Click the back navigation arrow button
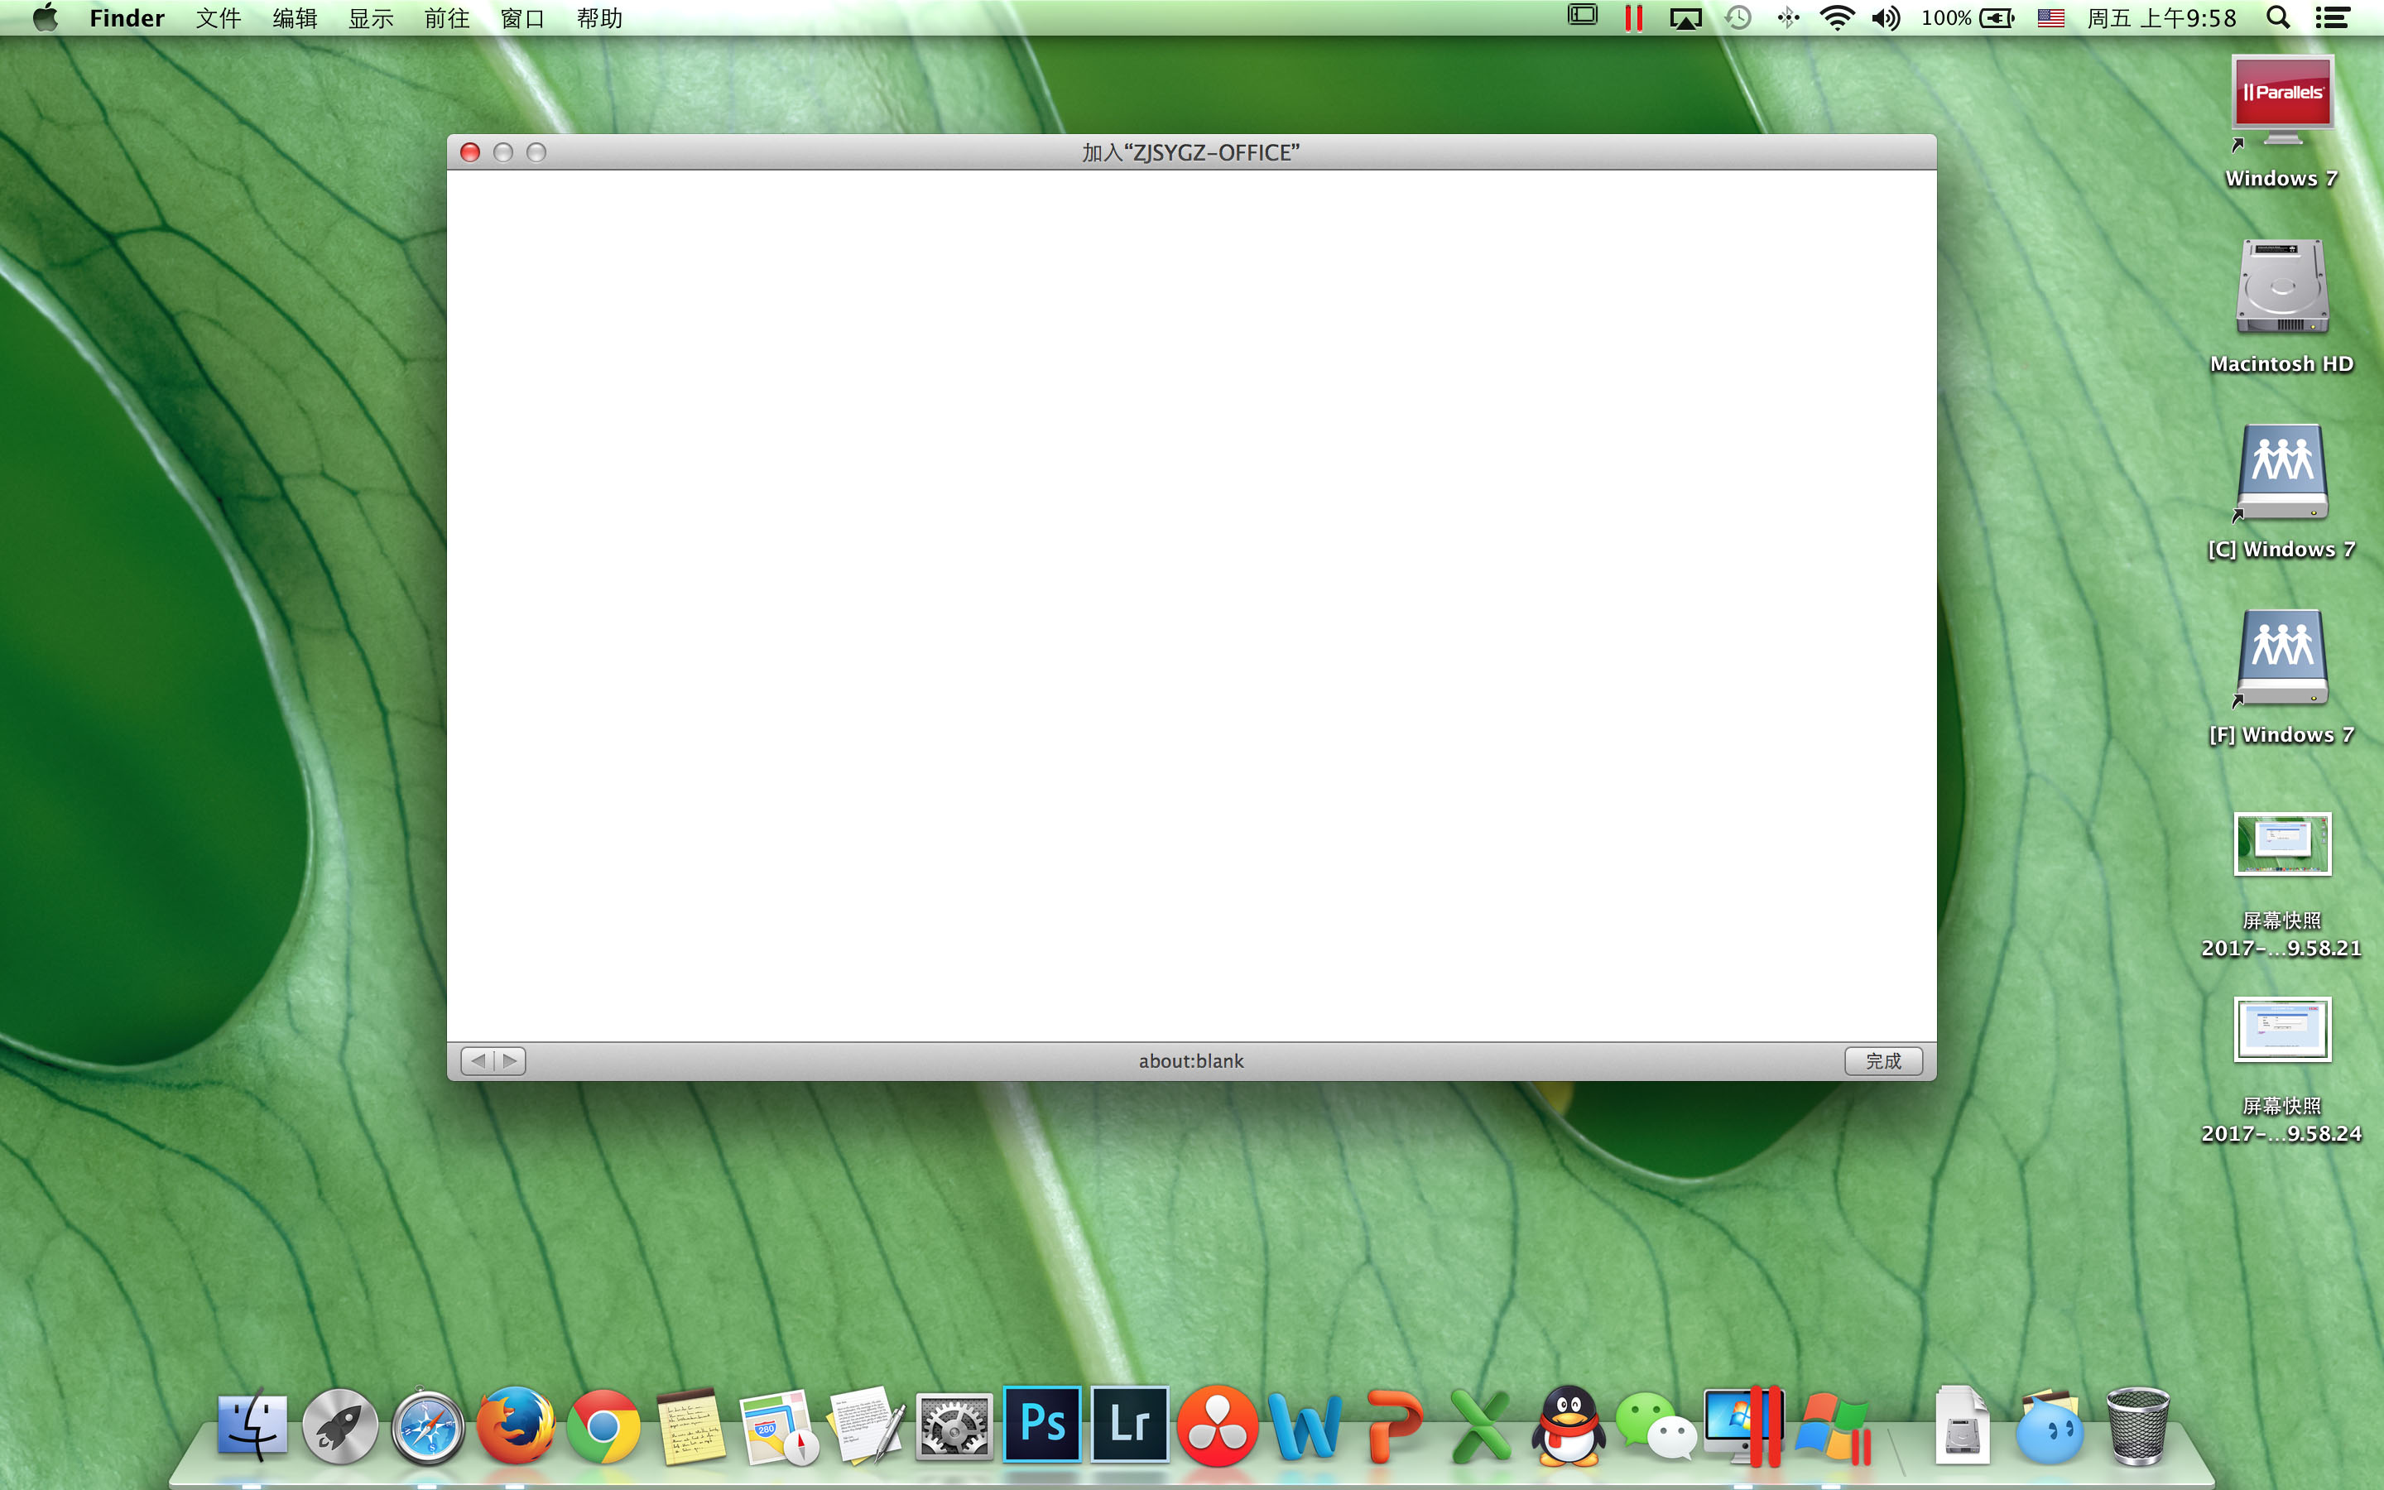This screenshot has height=1490, width=2384. click(x=478, y=1060)
